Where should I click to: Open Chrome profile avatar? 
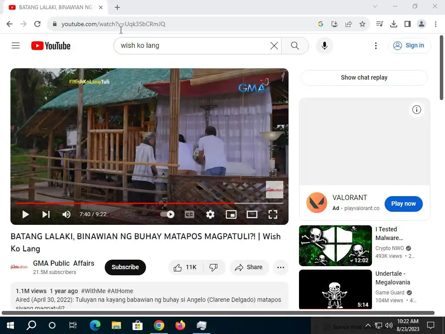tap(422, 24)
